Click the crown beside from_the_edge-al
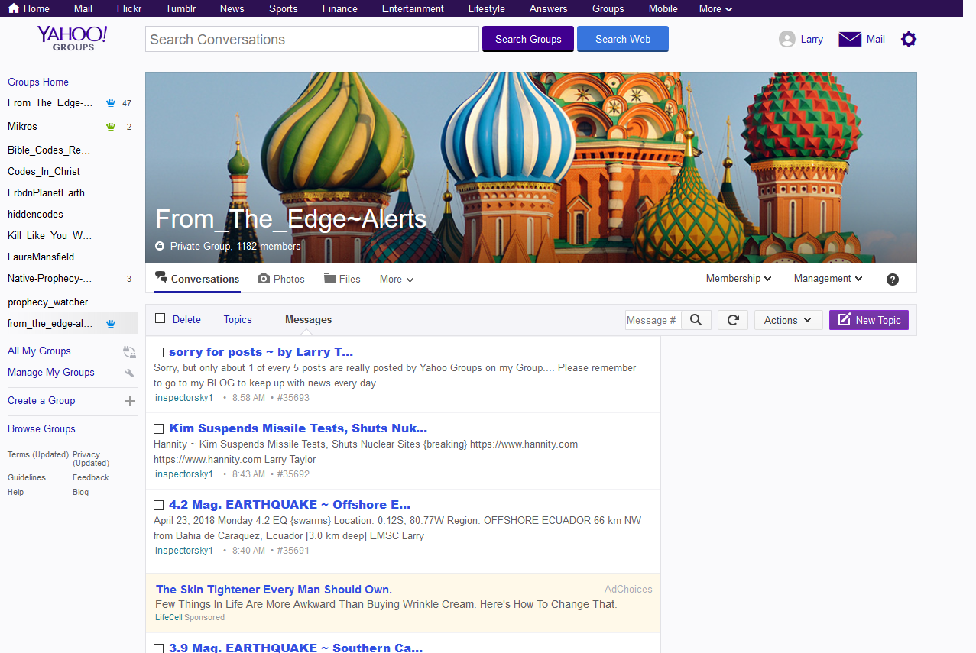 tap(111, 324)
